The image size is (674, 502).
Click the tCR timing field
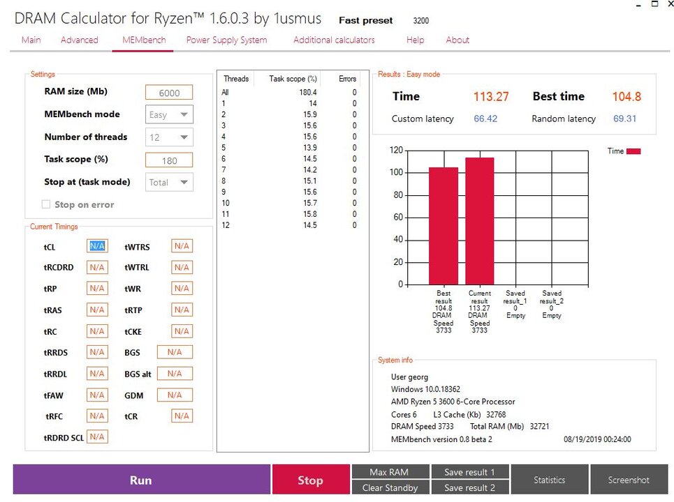pos(182,416)
